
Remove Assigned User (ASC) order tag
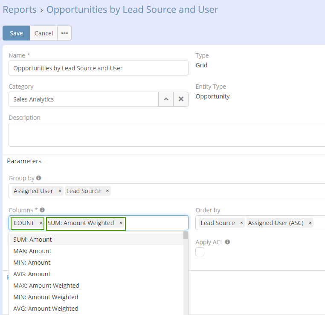[x=310, y=223]
